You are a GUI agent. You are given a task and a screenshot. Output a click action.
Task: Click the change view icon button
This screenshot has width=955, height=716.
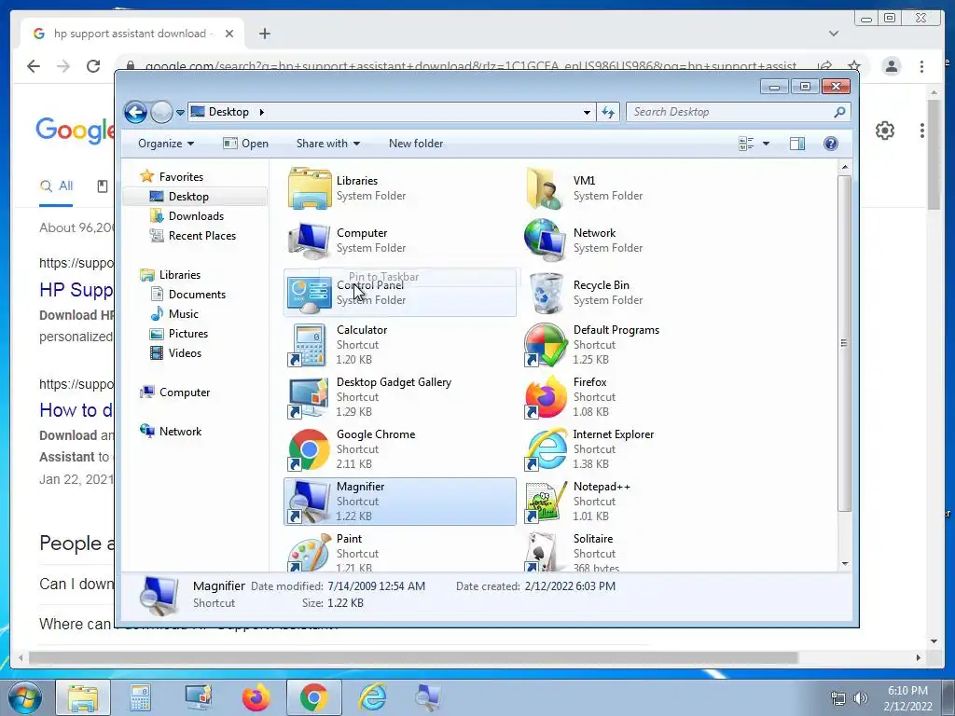pos(746,144)
